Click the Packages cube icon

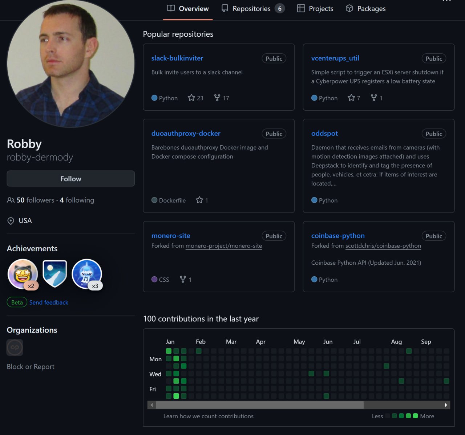tap(349, 8)
